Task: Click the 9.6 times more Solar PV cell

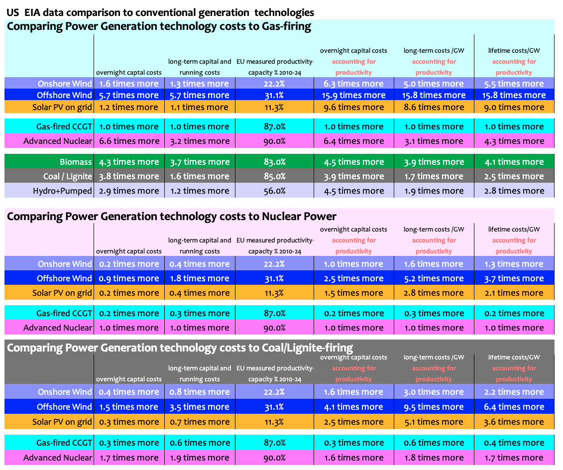Action: (x=353, y=107)
